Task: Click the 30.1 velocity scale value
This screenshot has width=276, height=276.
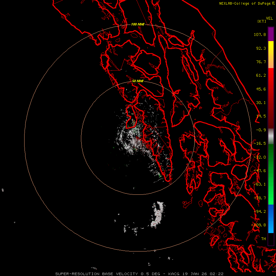Action: (x=261, y=103)
